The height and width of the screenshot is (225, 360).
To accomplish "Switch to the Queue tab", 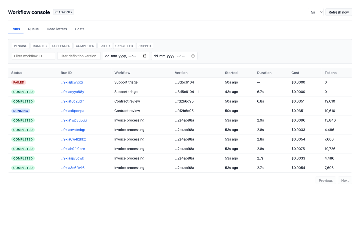I will pyautogui.click(x=33, y=29).
